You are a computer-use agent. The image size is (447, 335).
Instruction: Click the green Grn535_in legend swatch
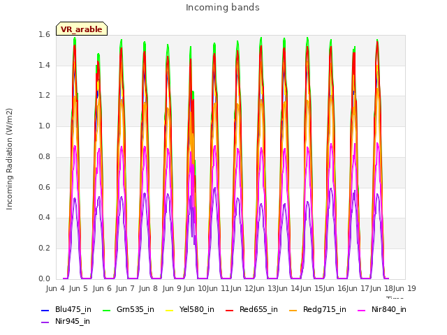click(106, 310)
